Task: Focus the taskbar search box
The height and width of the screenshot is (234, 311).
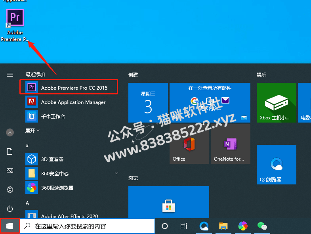Action: pos(87,226)
